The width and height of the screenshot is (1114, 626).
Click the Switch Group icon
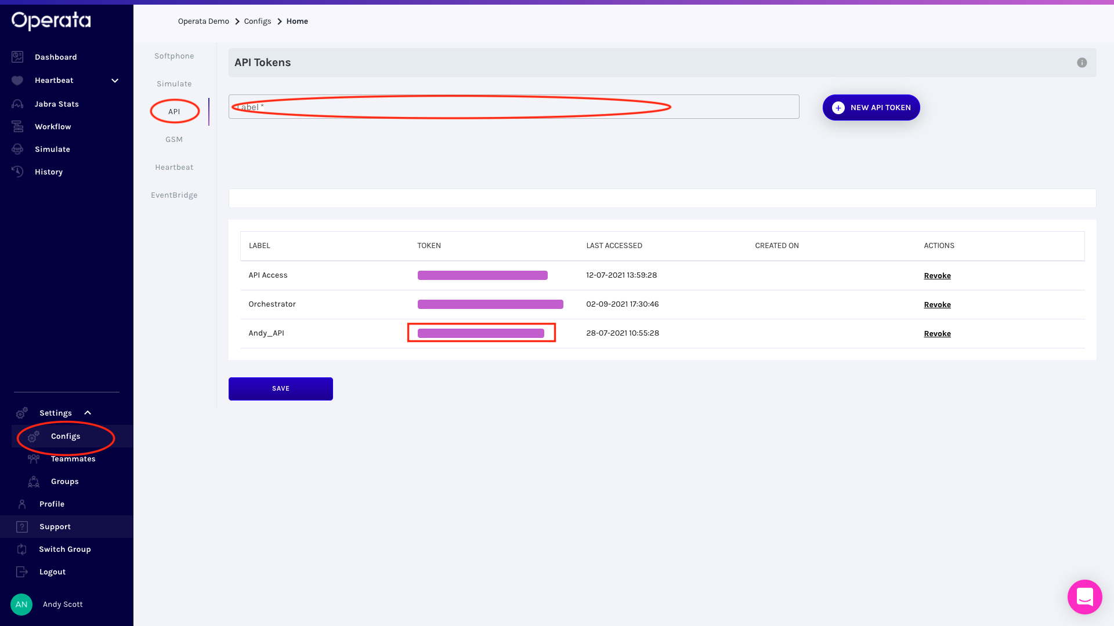(22, 549)
